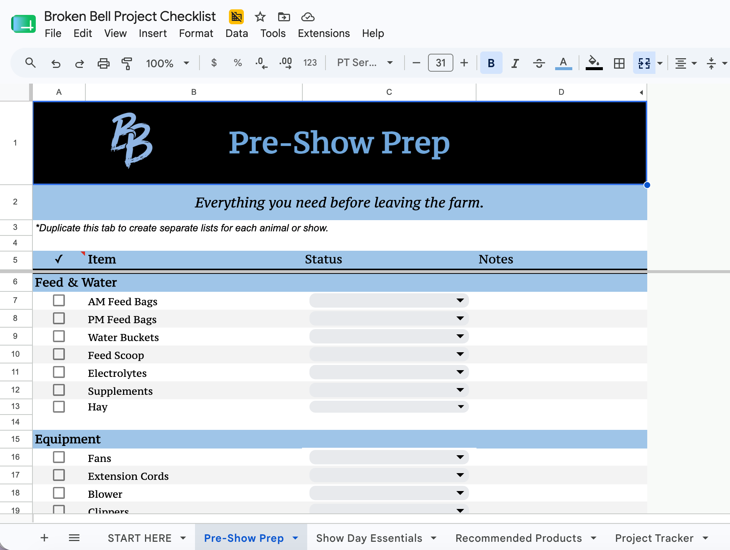The width and height of the screenshot is (730, 550).
Task: Open the Extensions menu
Action: pyautogui.click(x=324, y=33)
